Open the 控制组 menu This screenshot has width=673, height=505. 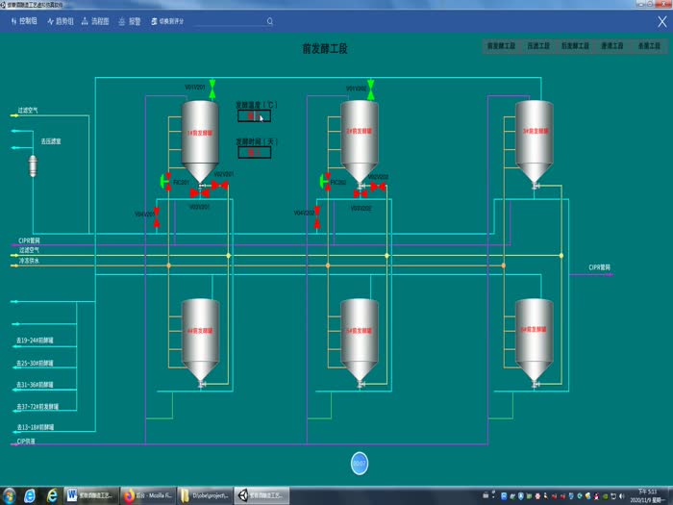(x=23, y=20)
